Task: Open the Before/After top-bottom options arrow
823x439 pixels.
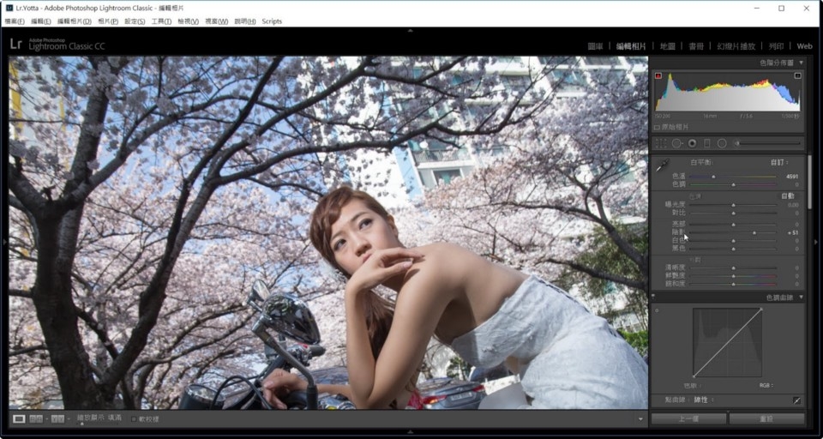Action: coord(69,419)
